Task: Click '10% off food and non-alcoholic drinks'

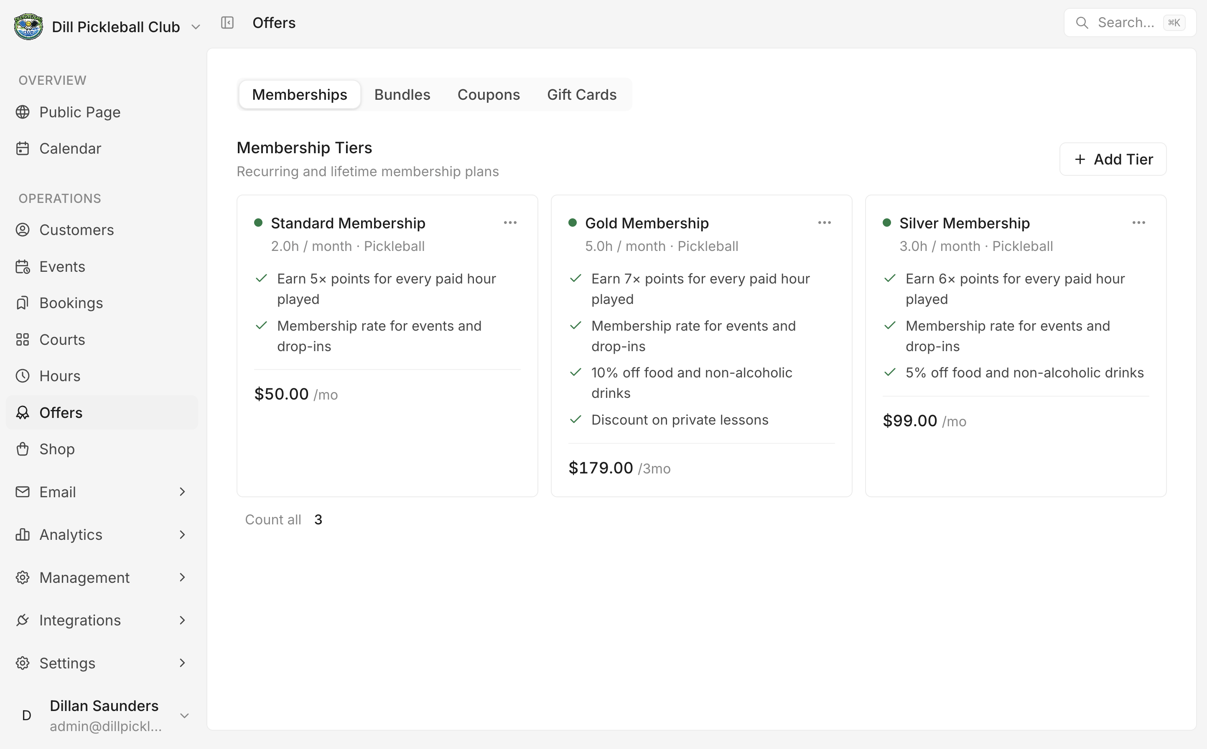Action: pos(692,383)
